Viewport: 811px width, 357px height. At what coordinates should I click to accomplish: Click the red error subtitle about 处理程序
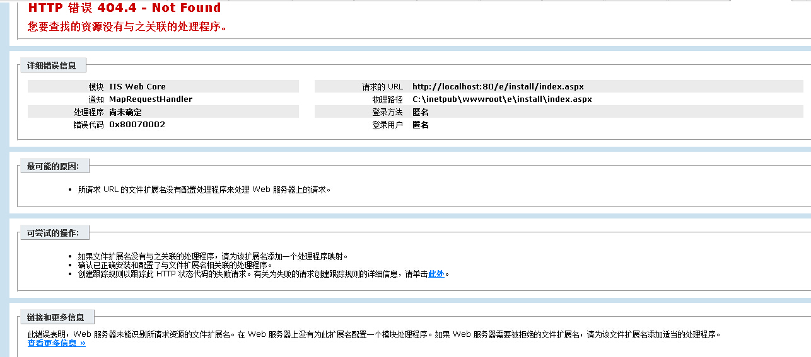point(127,27)
